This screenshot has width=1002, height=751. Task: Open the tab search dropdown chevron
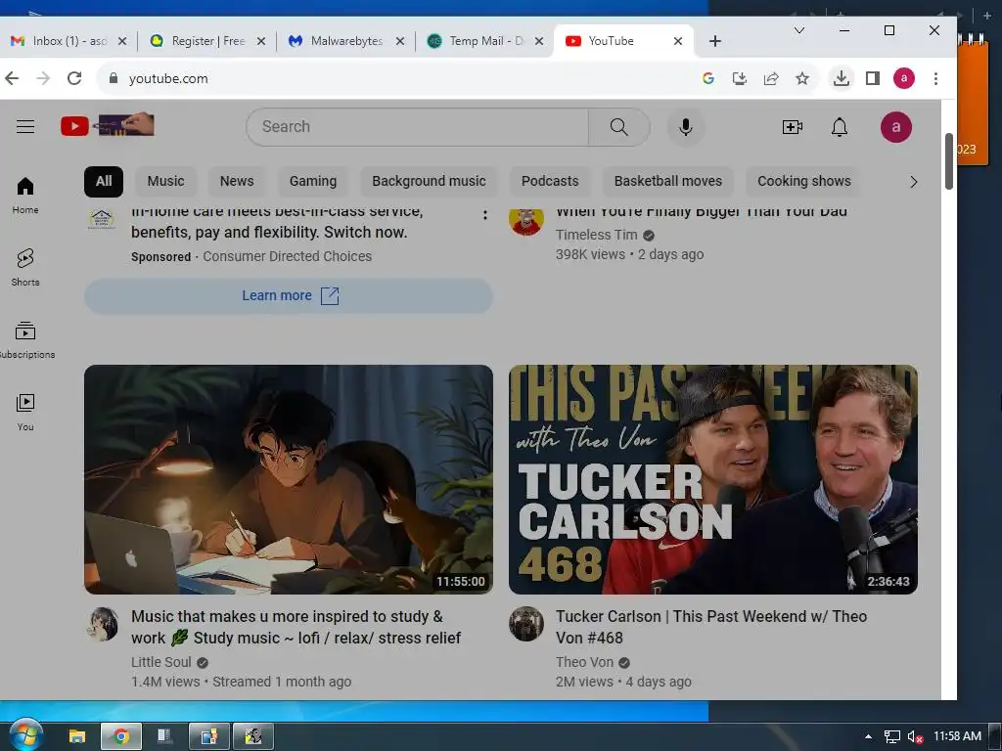coord(798,30)
